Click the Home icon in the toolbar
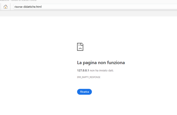177x115 pixels. 5,7
